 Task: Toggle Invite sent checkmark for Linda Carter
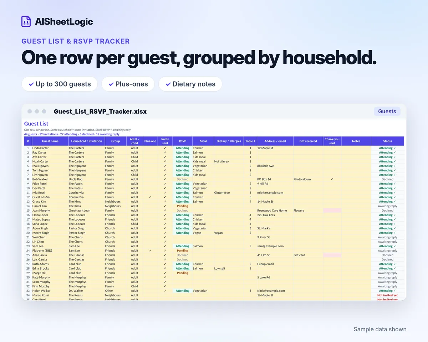(x=165, y=148)
